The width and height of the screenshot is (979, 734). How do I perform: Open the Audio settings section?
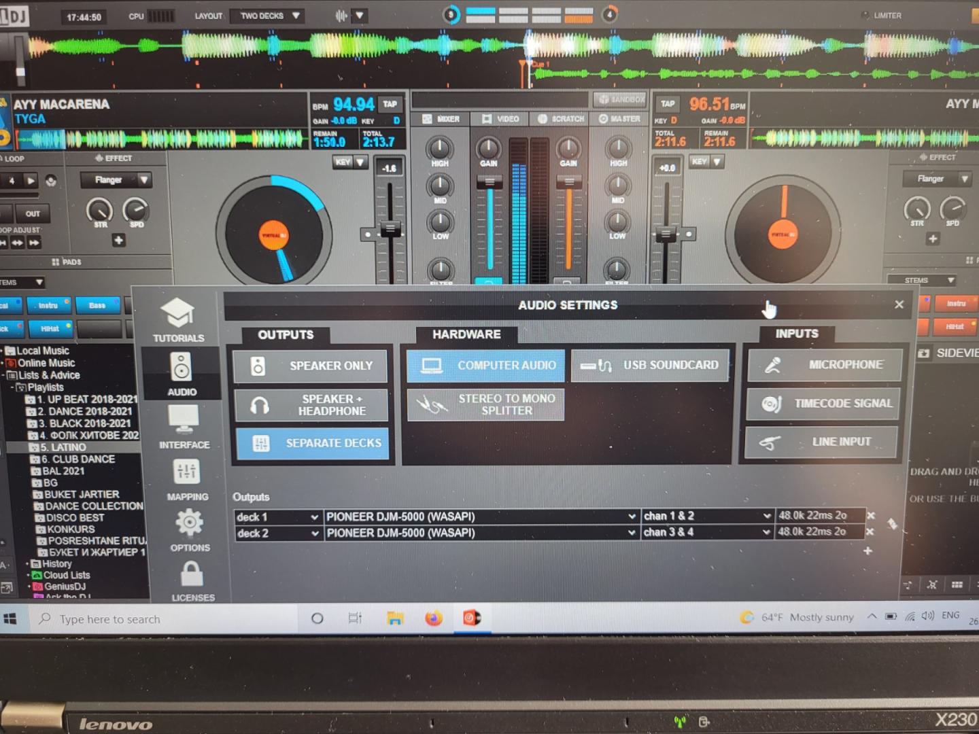pyautogui.click(x=182, y=374)
